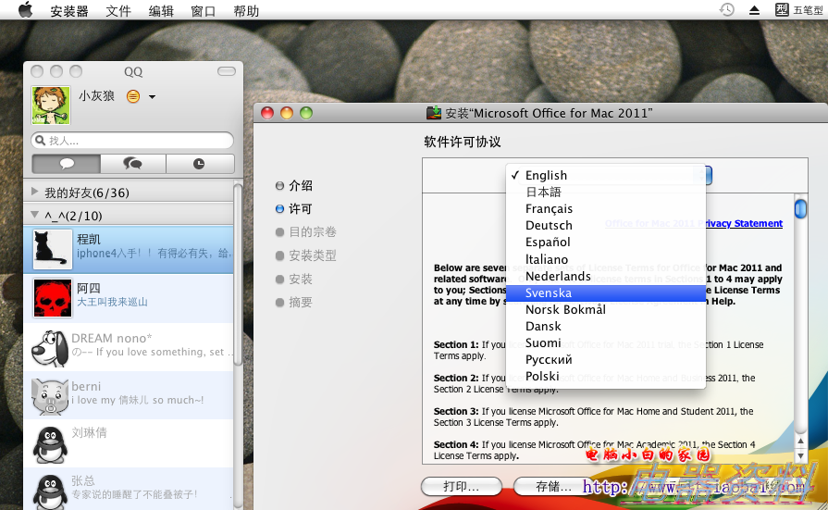The width and height of the screenshot is (828, 510).
Task: Click the license agreement vertical scrollbar
Action: (x=800, y=324)
